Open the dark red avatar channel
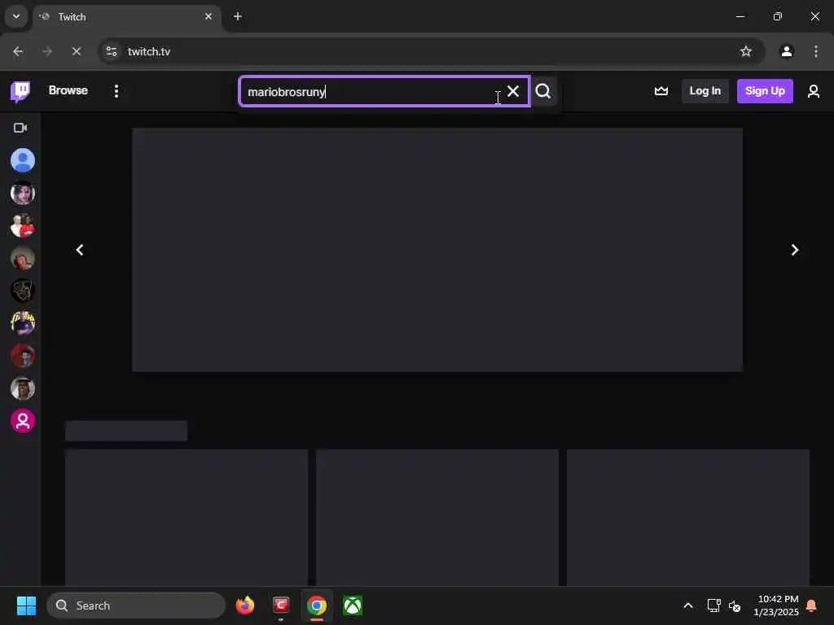The height and width of the screenshot is (625, 834). (22, 356)
